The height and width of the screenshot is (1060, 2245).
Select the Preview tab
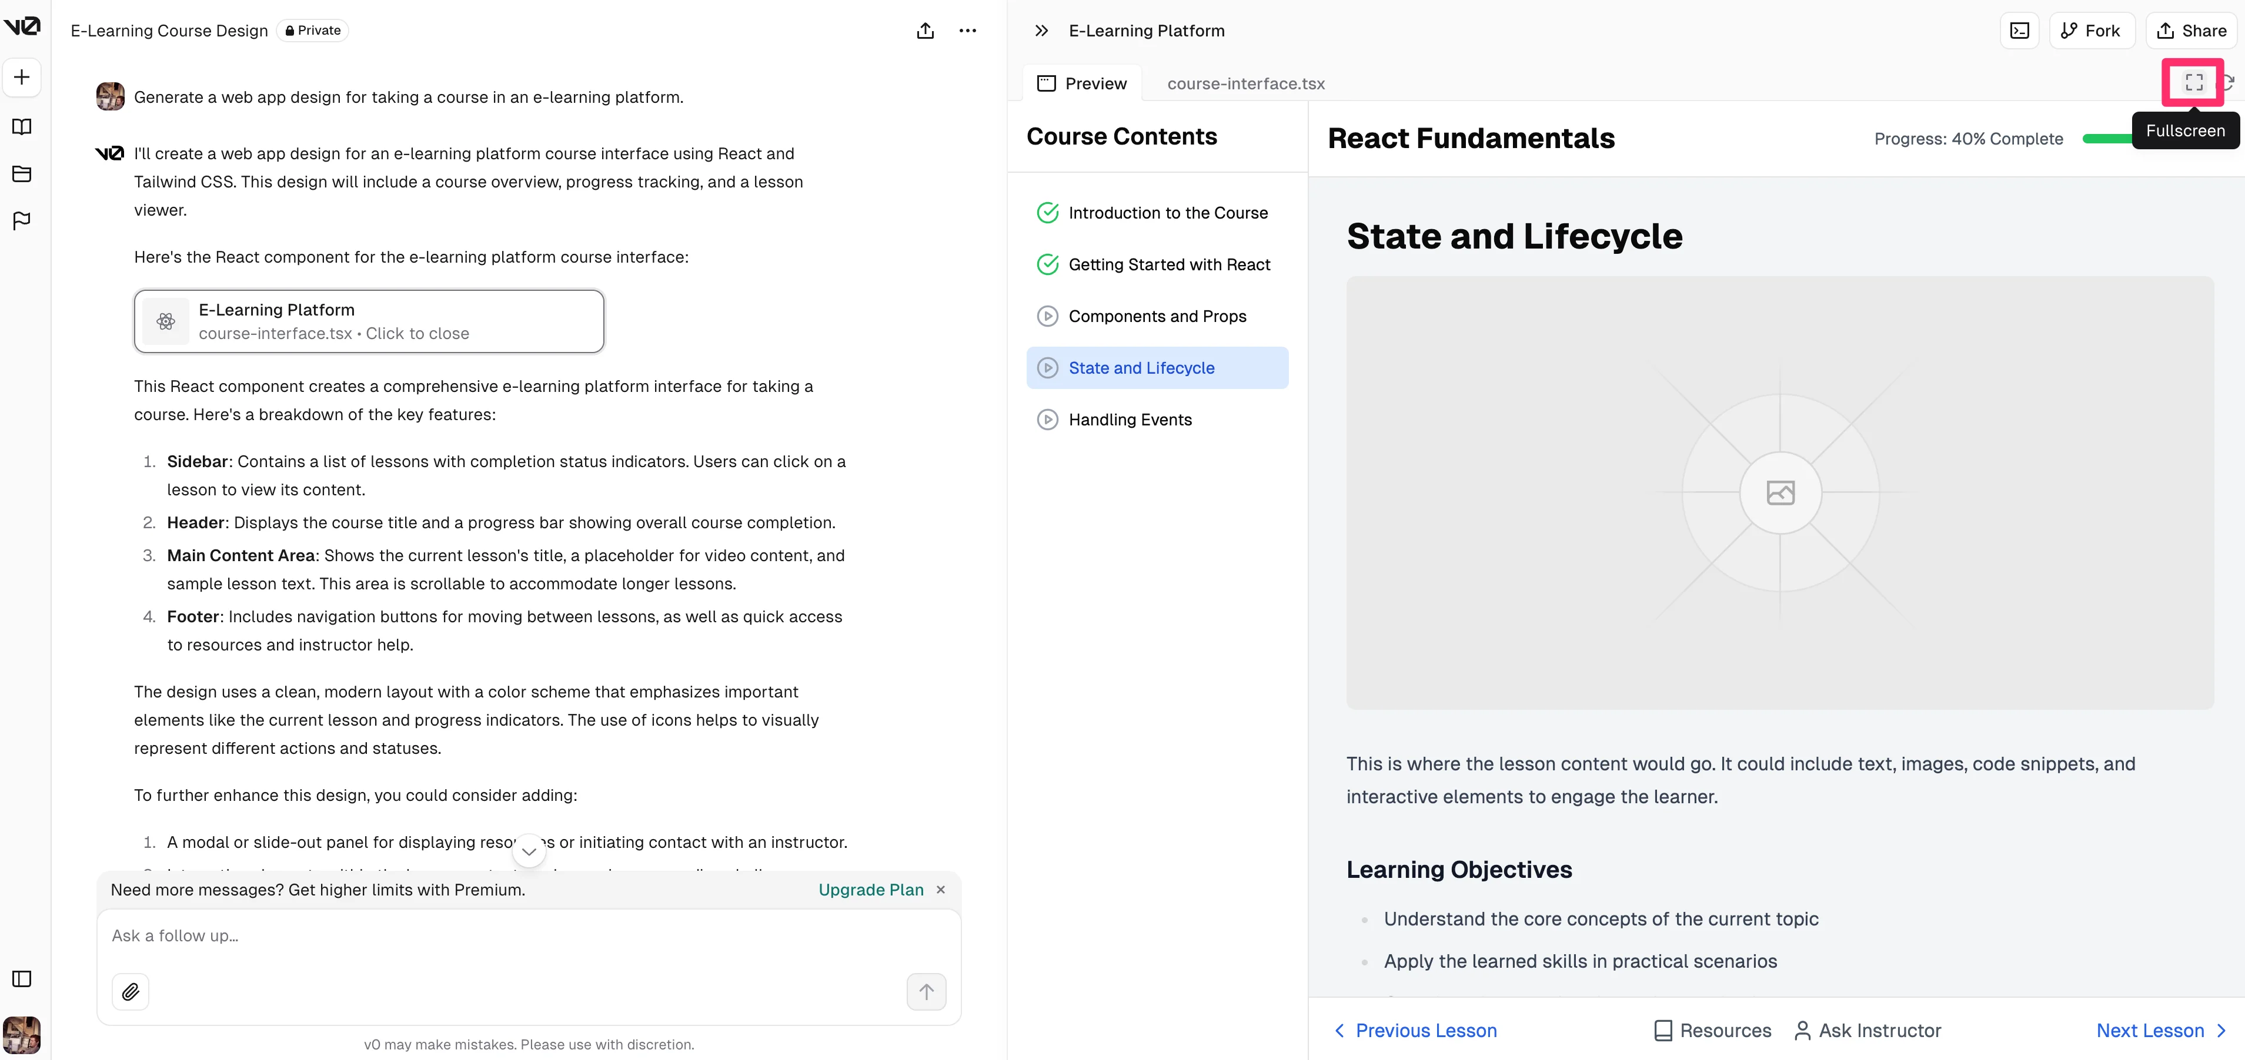tap(1081, 83)
